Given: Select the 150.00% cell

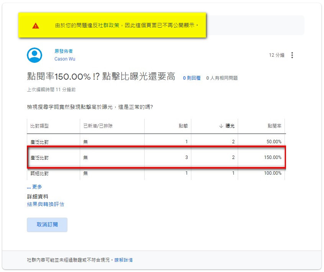Looking at the screenshot, I should pyautogui.click(x=273, y=157).
